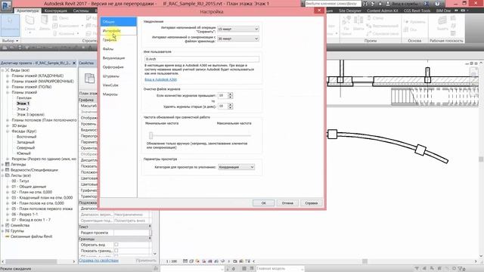Viewport: 484px width, 272px height.
Task: Click the type selector thumbnail in Свойства palette
Action: coord(89,79)
